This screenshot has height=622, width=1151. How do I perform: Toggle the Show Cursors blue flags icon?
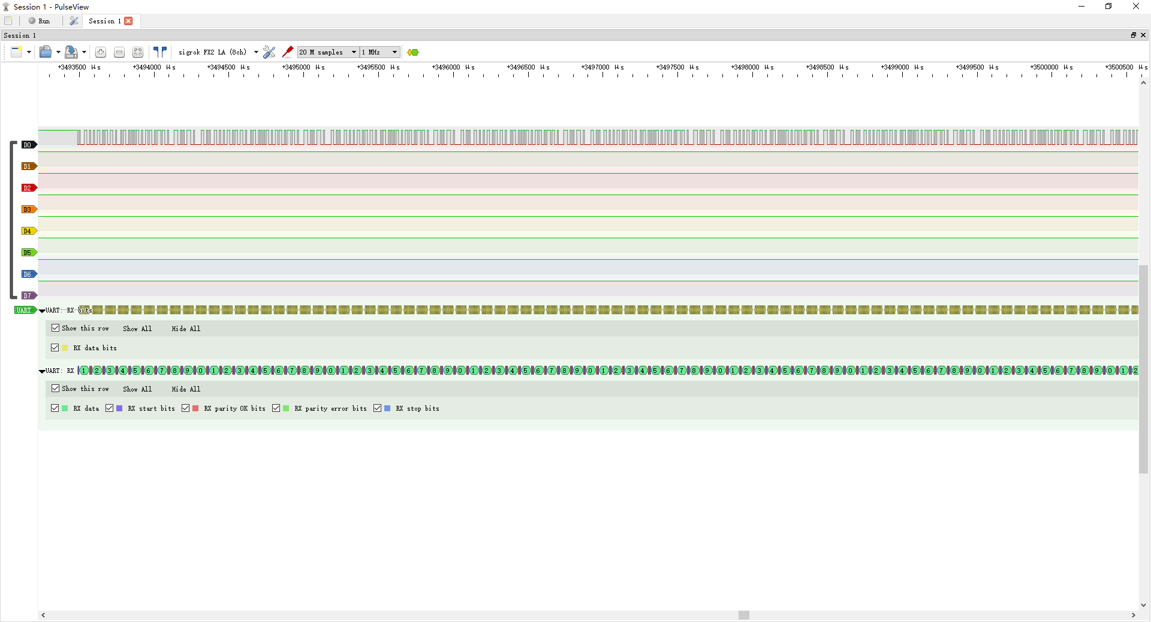pos(160,53)
